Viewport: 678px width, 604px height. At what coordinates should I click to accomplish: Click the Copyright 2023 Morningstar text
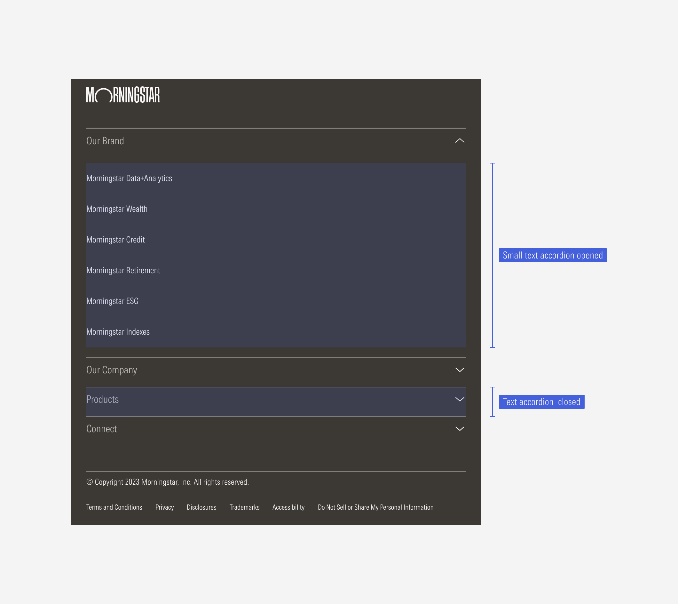(x=168, y=482)
